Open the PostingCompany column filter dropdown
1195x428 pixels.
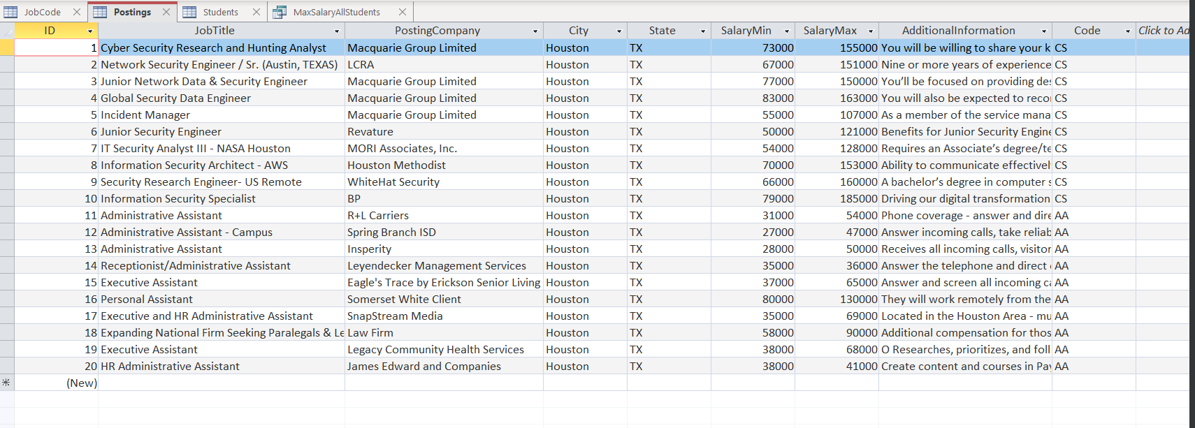(535, 31)
